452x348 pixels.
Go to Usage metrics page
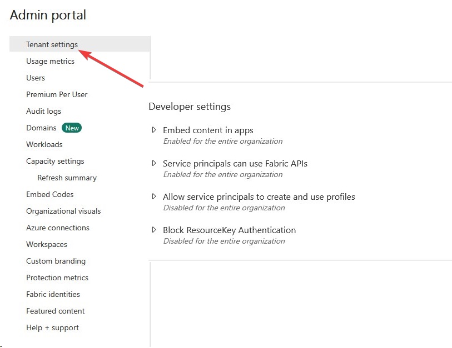pos(50,61)
